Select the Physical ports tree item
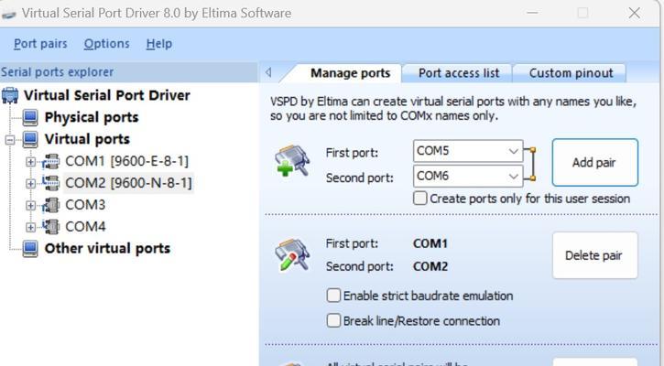664x366 pixels. [x=92, y=117]
